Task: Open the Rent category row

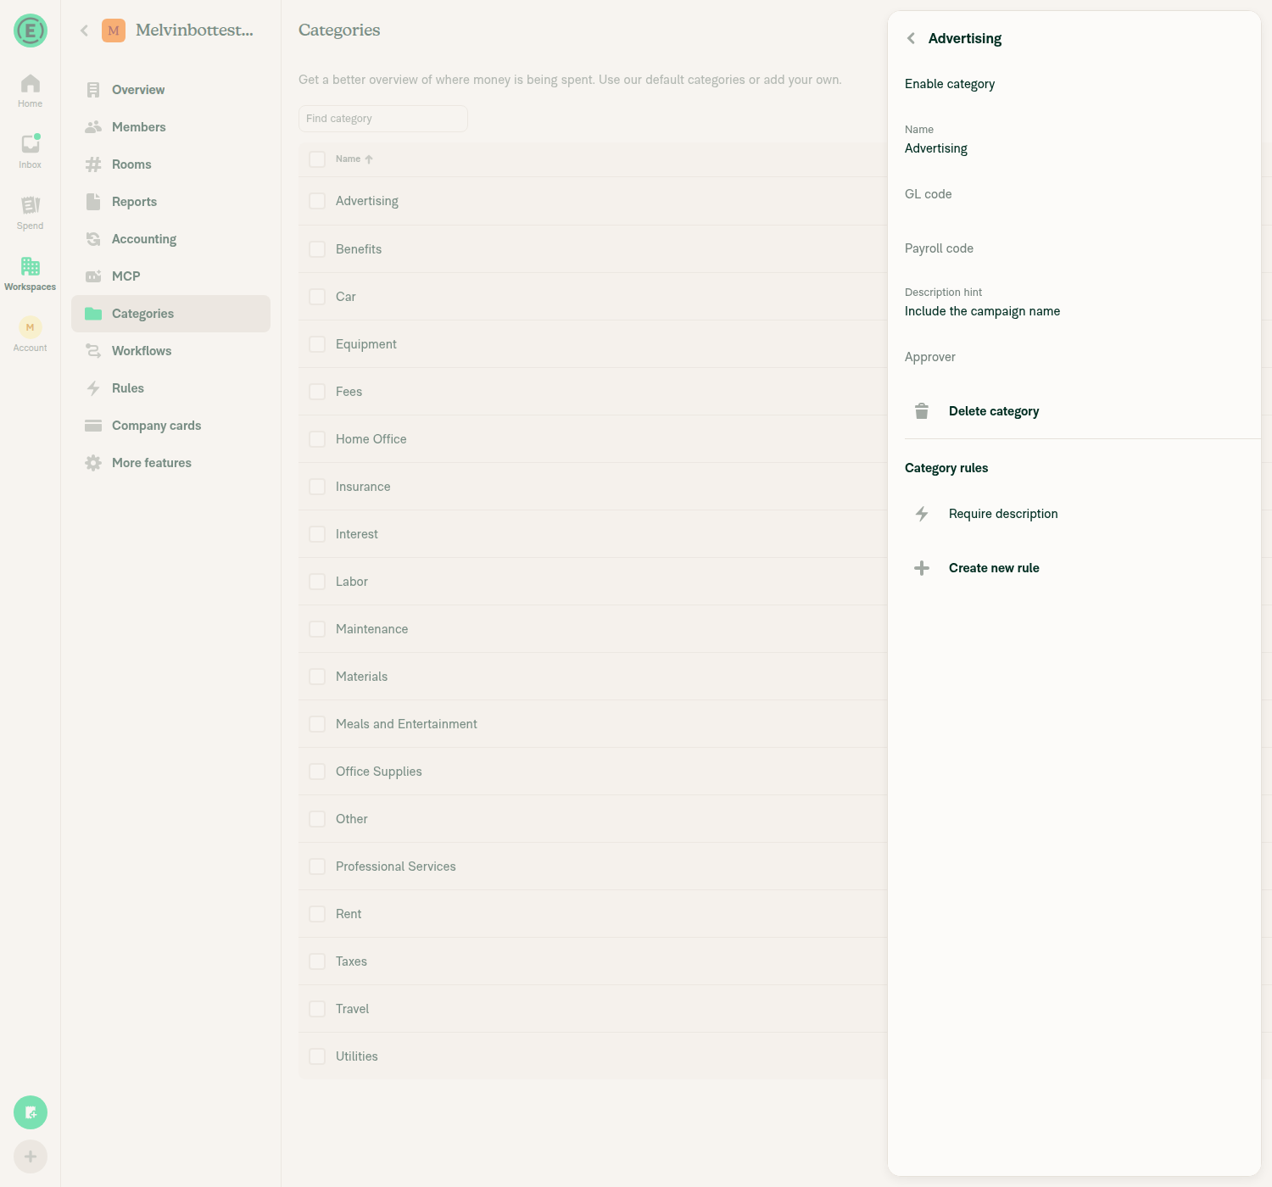Action: point(593,914)
